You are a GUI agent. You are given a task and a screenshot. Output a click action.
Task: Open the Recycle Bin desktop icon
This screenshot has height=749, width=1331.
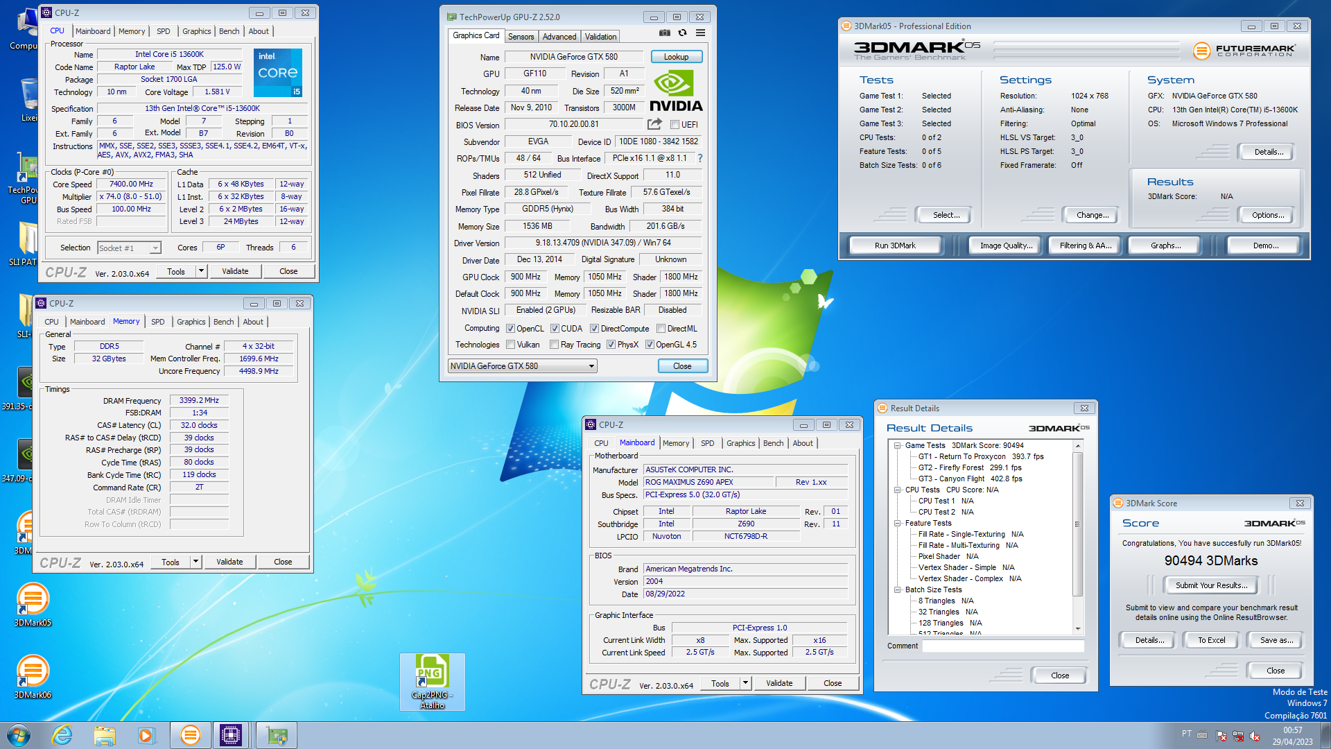tap(29, 99)
